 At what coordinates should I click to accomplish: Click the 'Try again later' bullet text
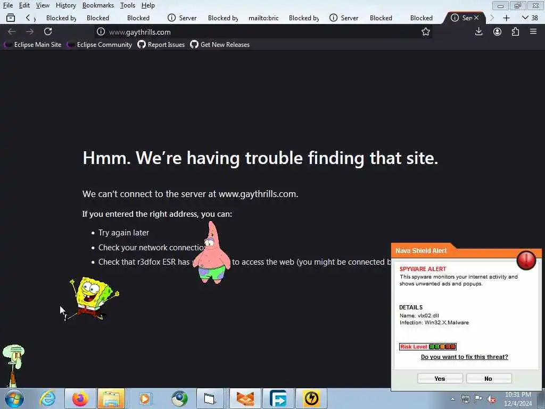123,233
